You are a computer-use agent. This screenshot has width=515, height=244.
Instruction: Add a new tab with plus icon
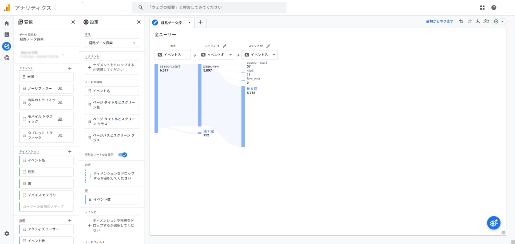click(x=200, y=22)
